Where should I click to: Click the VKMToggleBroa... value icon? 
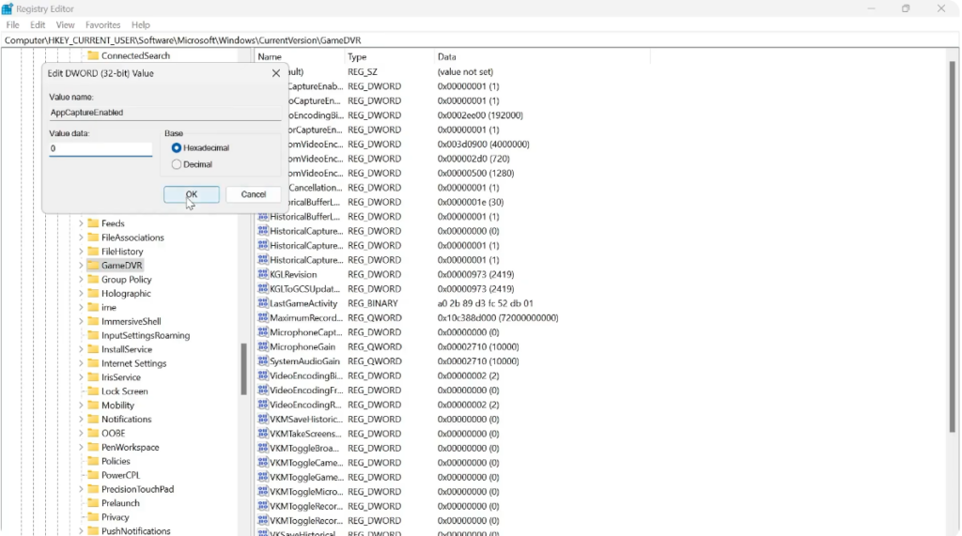263,448
